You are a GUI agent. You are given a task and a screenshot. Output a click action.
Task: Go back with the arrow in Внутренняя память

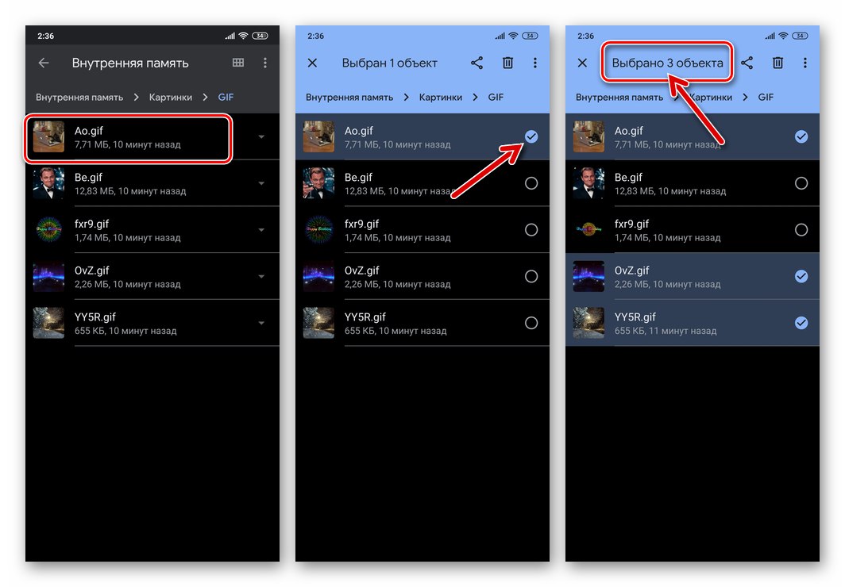tap(44, 63)
